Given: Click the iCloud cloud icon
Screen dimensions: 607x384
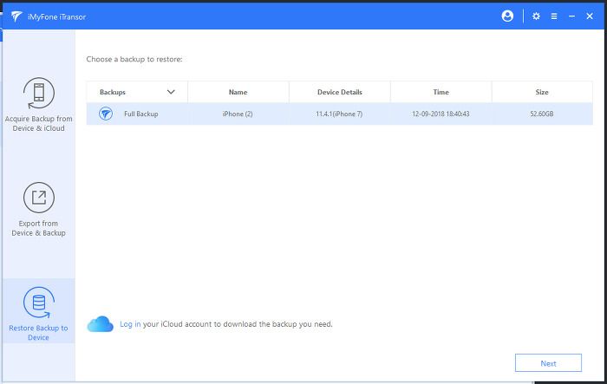Looking at the screenshot, I should pyautogui.click(x=101, y=324).
